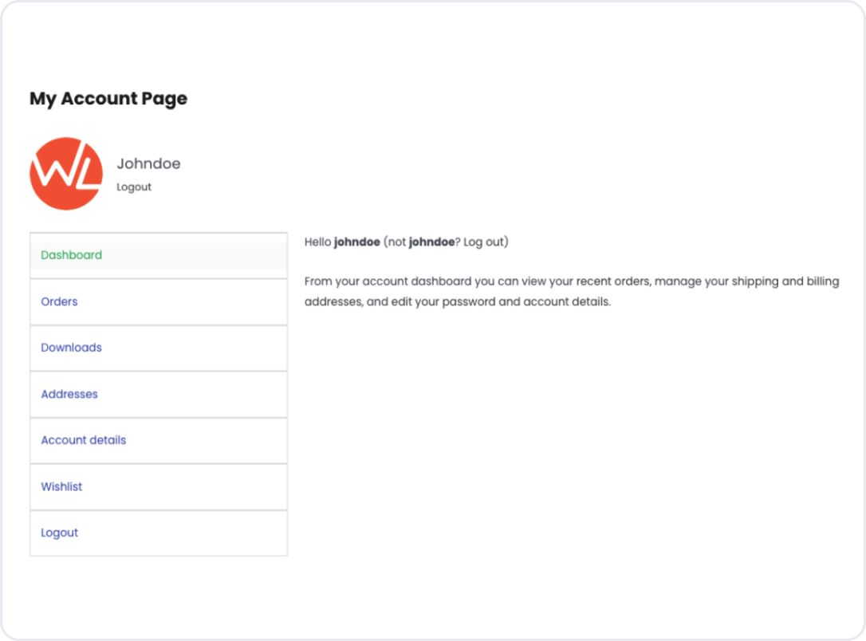Open Orders to view recent purchases

click(x=59, y=301)
